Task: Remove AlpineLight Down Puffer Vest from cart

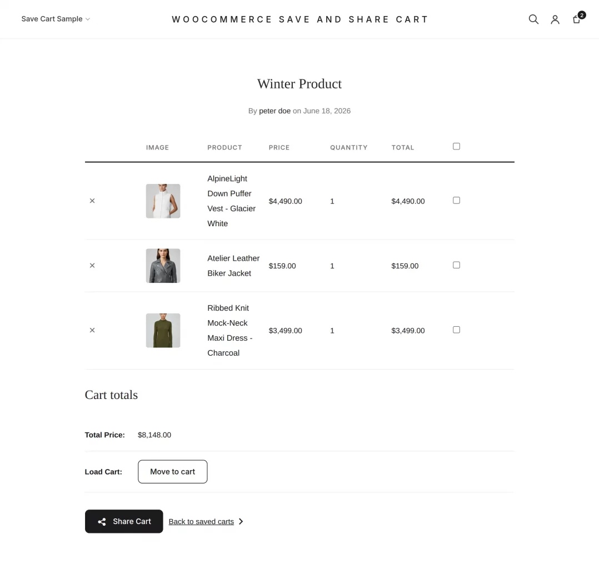Action: [92, 201]
